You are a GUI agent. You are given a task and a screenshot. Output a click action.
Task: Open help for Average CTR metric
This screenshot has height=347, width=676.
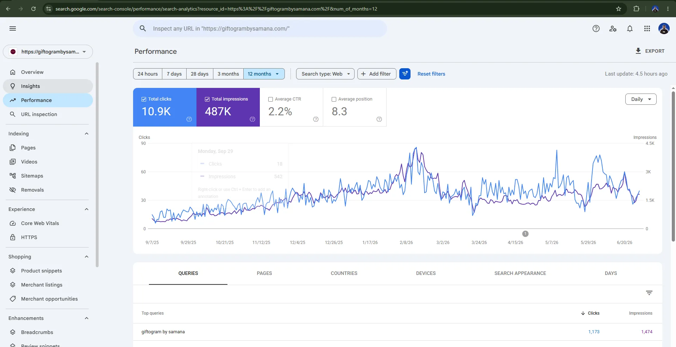click(316, 119)
